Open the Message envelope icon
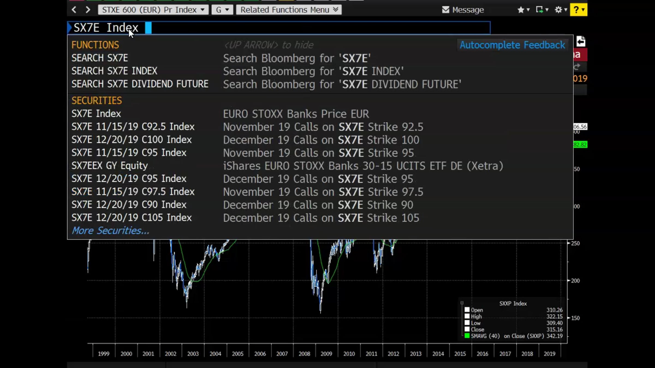Image resolution: width=655 pixels, height=368 pixels. (x=445, y=10)
